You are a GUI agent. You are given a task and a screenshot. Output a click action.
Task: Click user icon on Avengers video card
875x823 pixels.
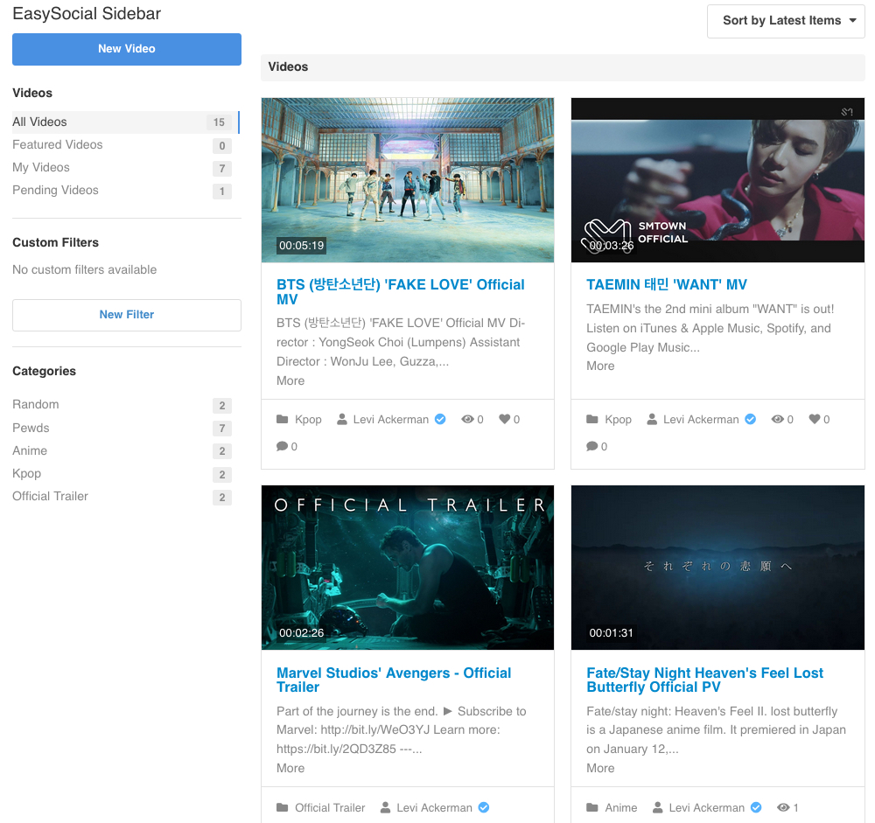click(386, 807)
